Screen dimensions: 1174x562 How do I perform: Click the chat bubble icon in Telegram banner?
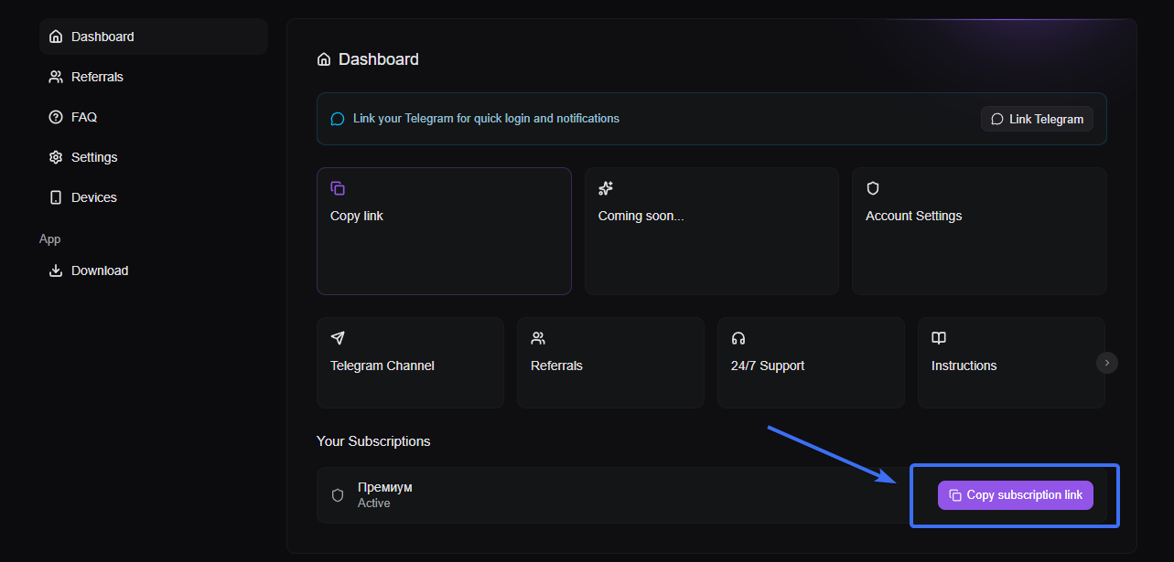point(338,119)
